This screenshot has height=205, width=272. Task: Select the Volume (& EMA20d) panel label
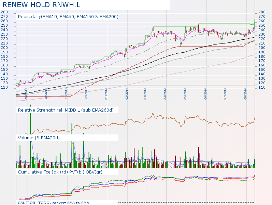pyautogui.click(x=39, y=138)
